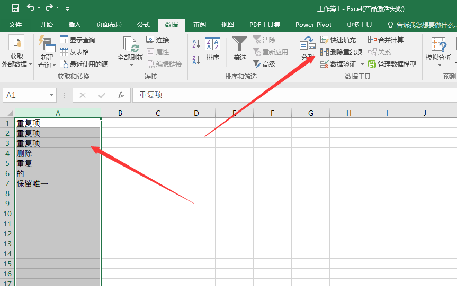Viewport: 457px width, 286px height.
Task: Click 快速填充 flash fill
Action: click(338, 40)
